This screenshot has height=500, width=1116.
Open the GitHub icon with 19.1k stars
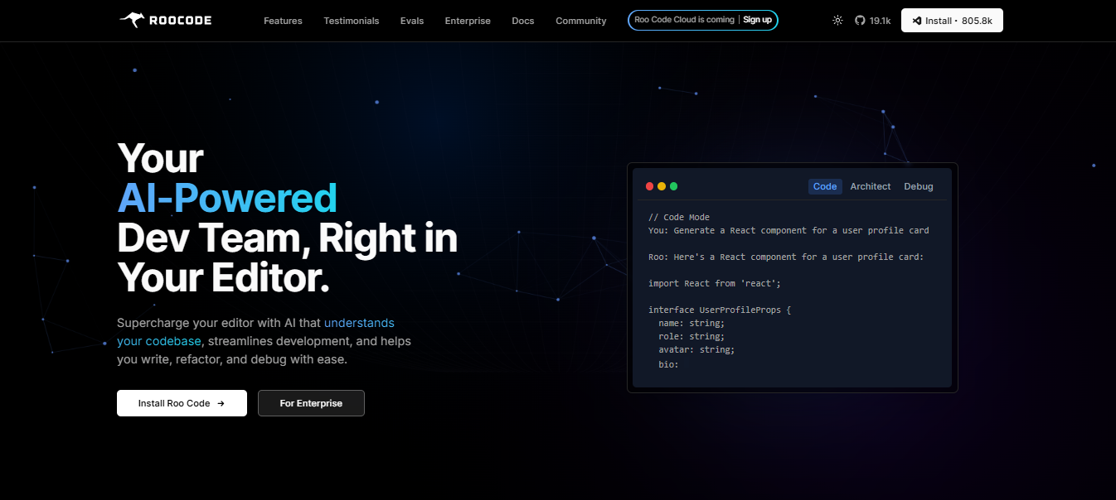tap(860, 21)
